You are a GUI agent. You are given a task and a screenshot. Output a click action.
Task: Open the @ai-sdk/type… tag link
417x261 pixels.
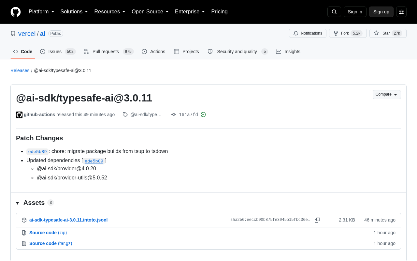[146, 115]
